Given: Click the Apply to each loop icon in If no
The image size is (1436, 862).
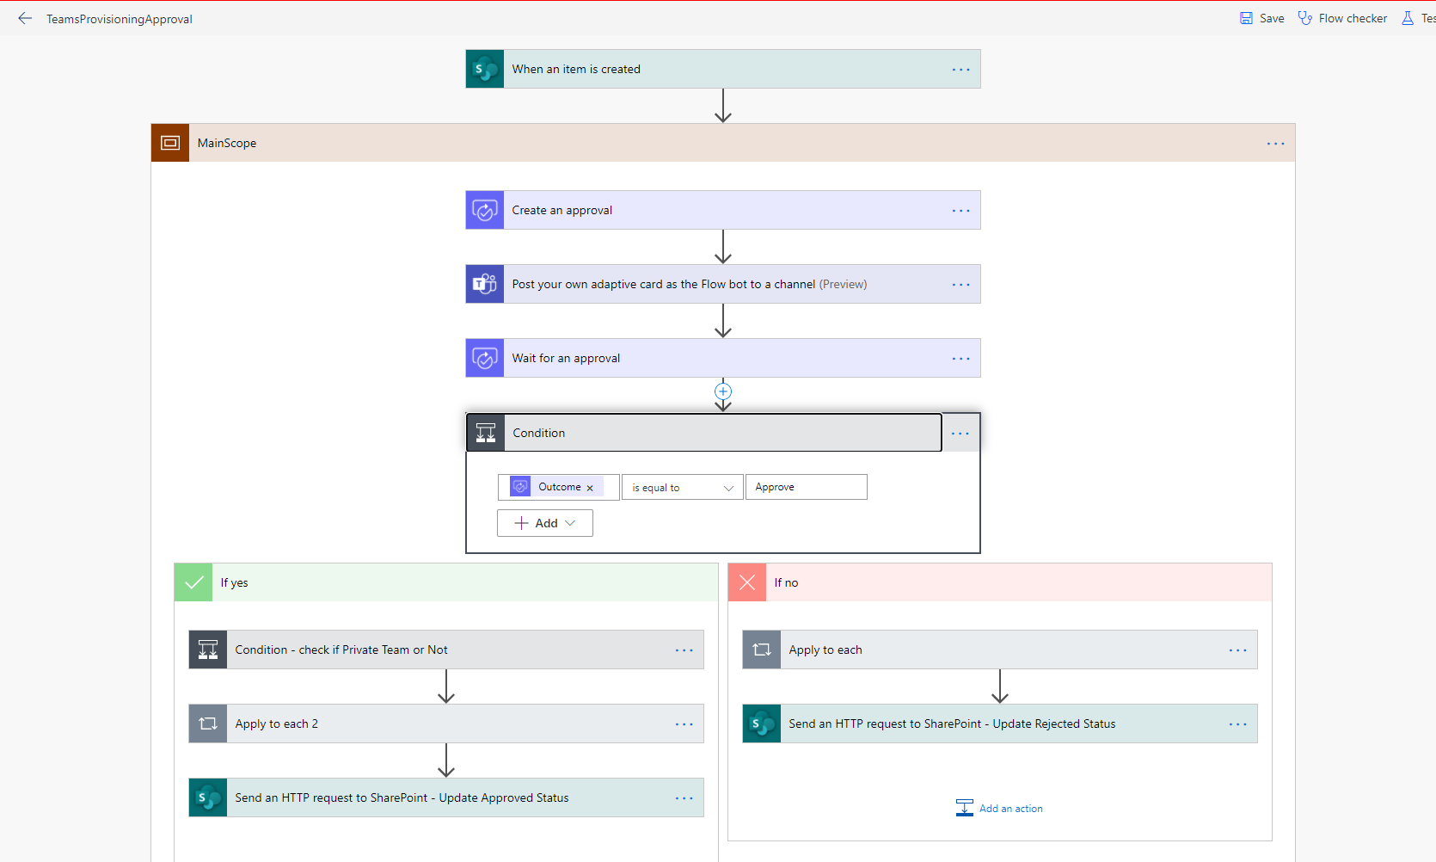Looking at the screenshot, I should pos(761,650).
